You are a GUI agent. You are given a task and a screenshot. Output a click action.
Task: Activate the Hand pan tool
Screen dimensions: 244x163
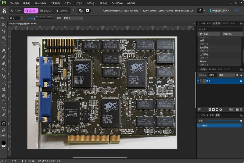(x=4, y=124)
